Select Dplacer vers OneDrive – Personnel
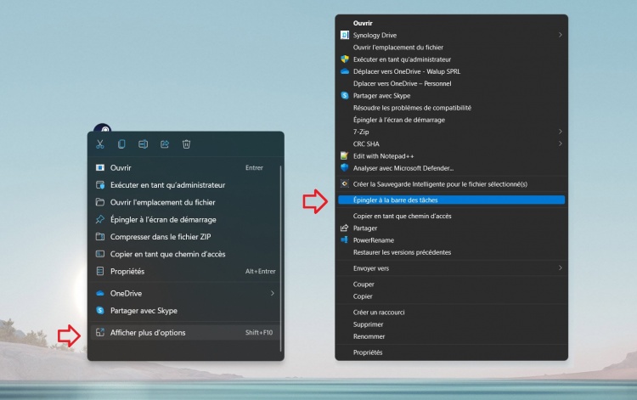 click(x=403, y=84)
